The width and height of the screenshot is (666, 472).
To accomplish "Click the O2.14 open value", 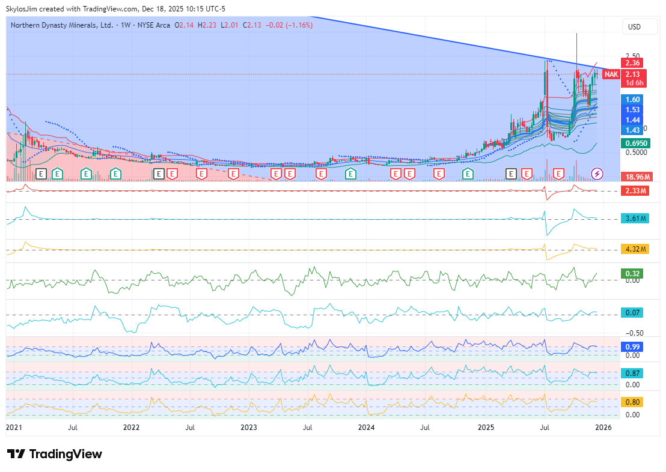I will click(184, 25).
